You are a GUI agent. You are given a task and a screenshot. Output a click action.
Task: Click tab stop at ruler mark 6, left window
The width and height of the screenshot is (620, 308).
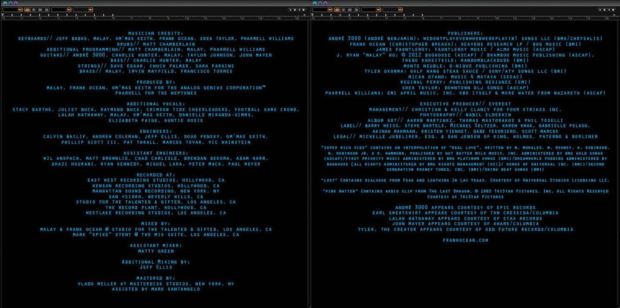click(x=112, y=15)
